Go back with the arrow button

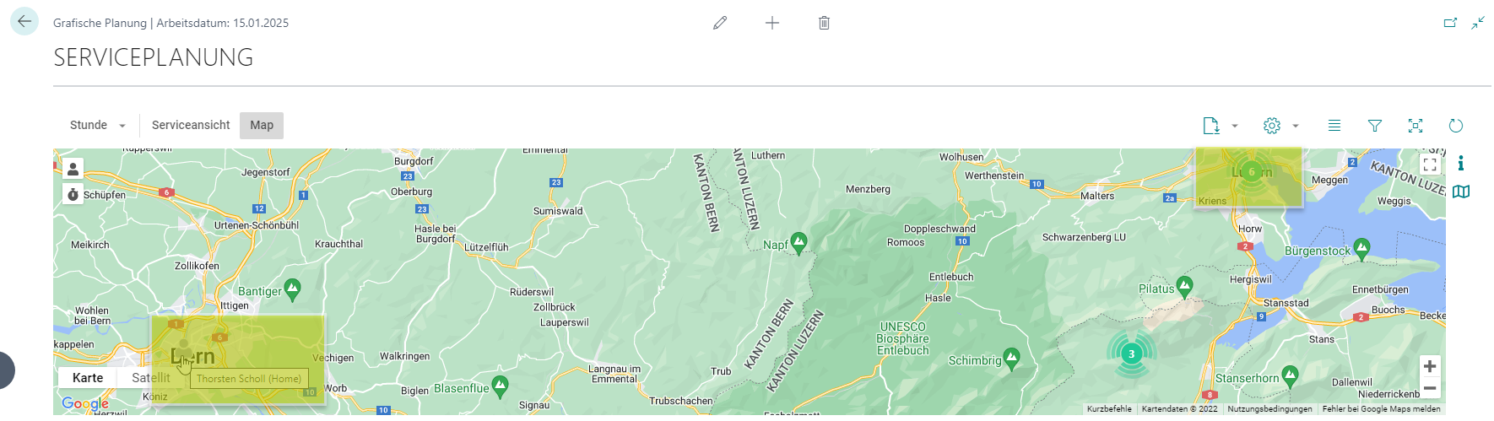[24, 22]
